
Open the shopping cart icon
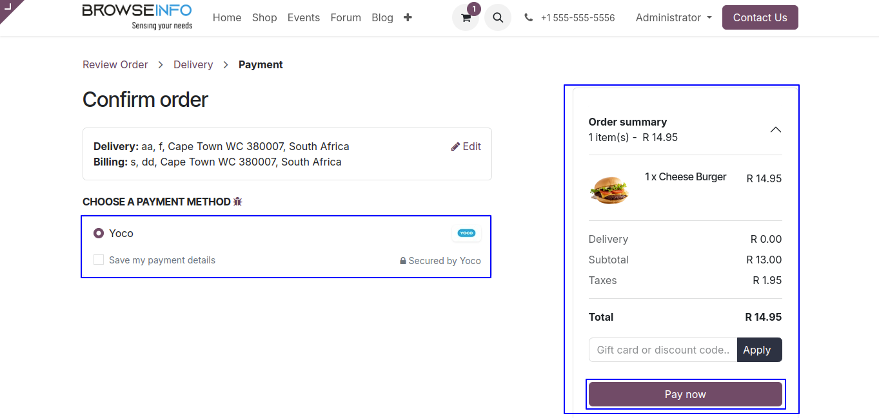point(465,18)
